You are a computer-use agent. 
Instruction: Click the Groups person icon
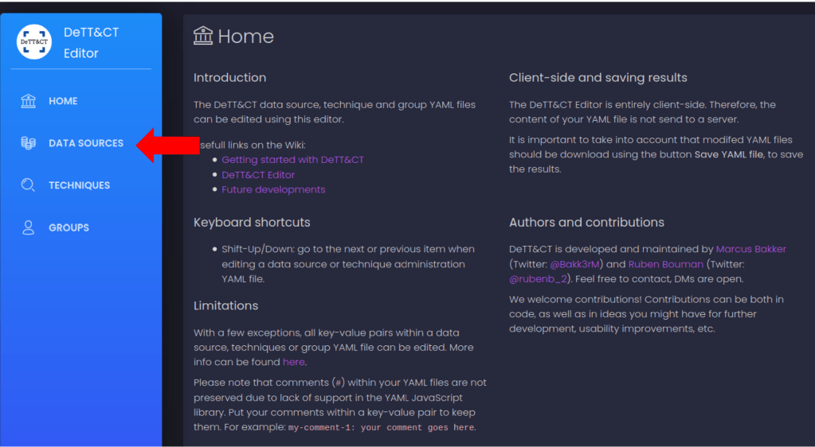pos(29,227)
